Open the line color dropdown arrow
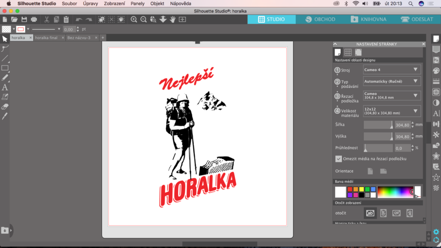The width and height of the screenshot is (441, 248). click(x=28, y=29)
